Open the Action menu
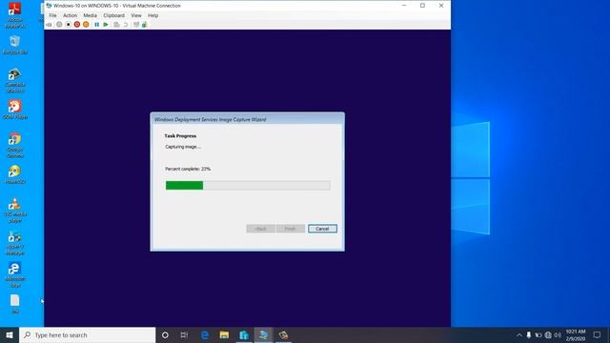 [70, 15]
